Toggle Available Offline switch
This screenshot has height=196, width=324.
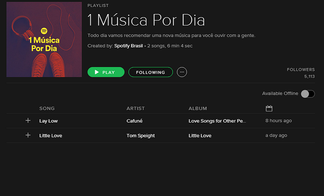308,94
